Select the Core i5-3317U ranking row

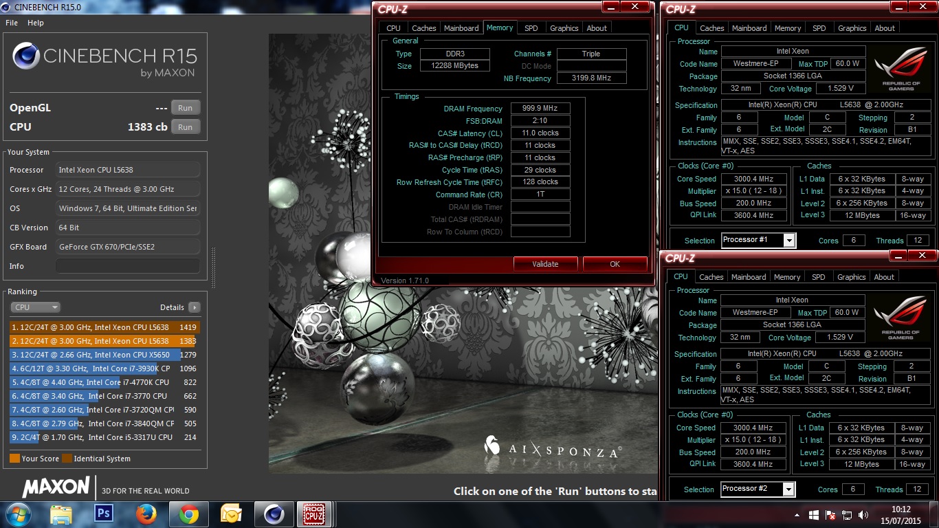(104, 437)
